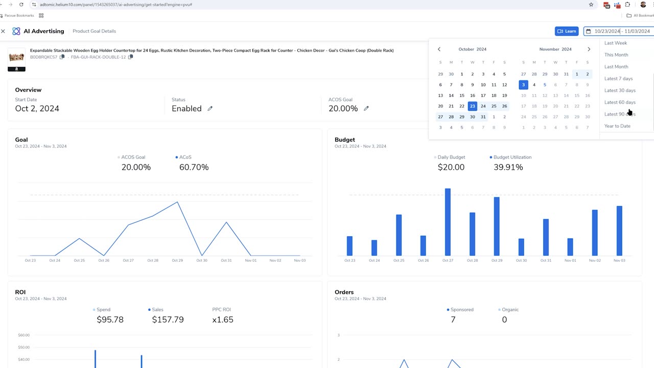Open the egg holder product thumbnail

(16, 56)
